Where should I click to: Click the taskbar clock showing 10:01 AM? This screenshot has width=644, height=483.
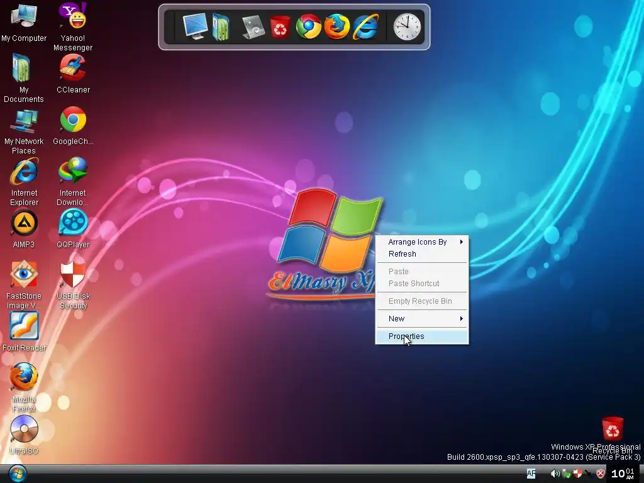(623, 474)
